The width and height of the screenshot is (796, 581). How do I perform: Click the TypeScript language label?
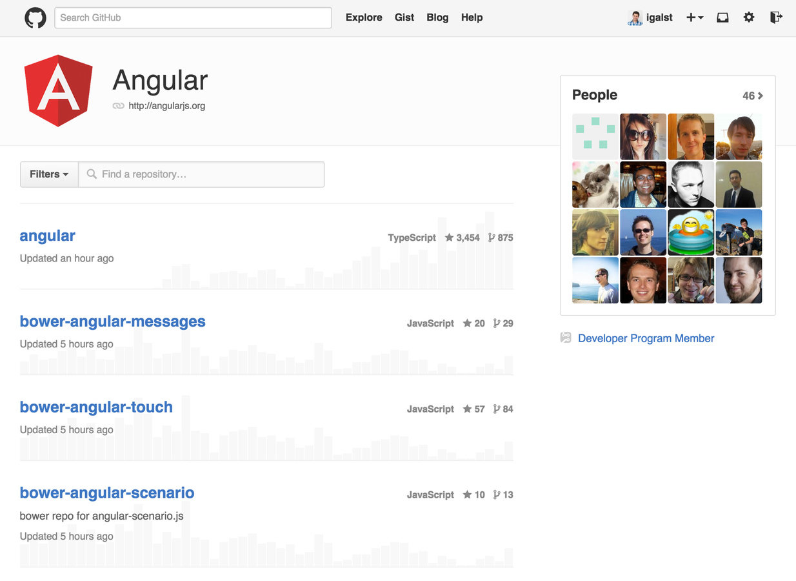coord(412,238)
